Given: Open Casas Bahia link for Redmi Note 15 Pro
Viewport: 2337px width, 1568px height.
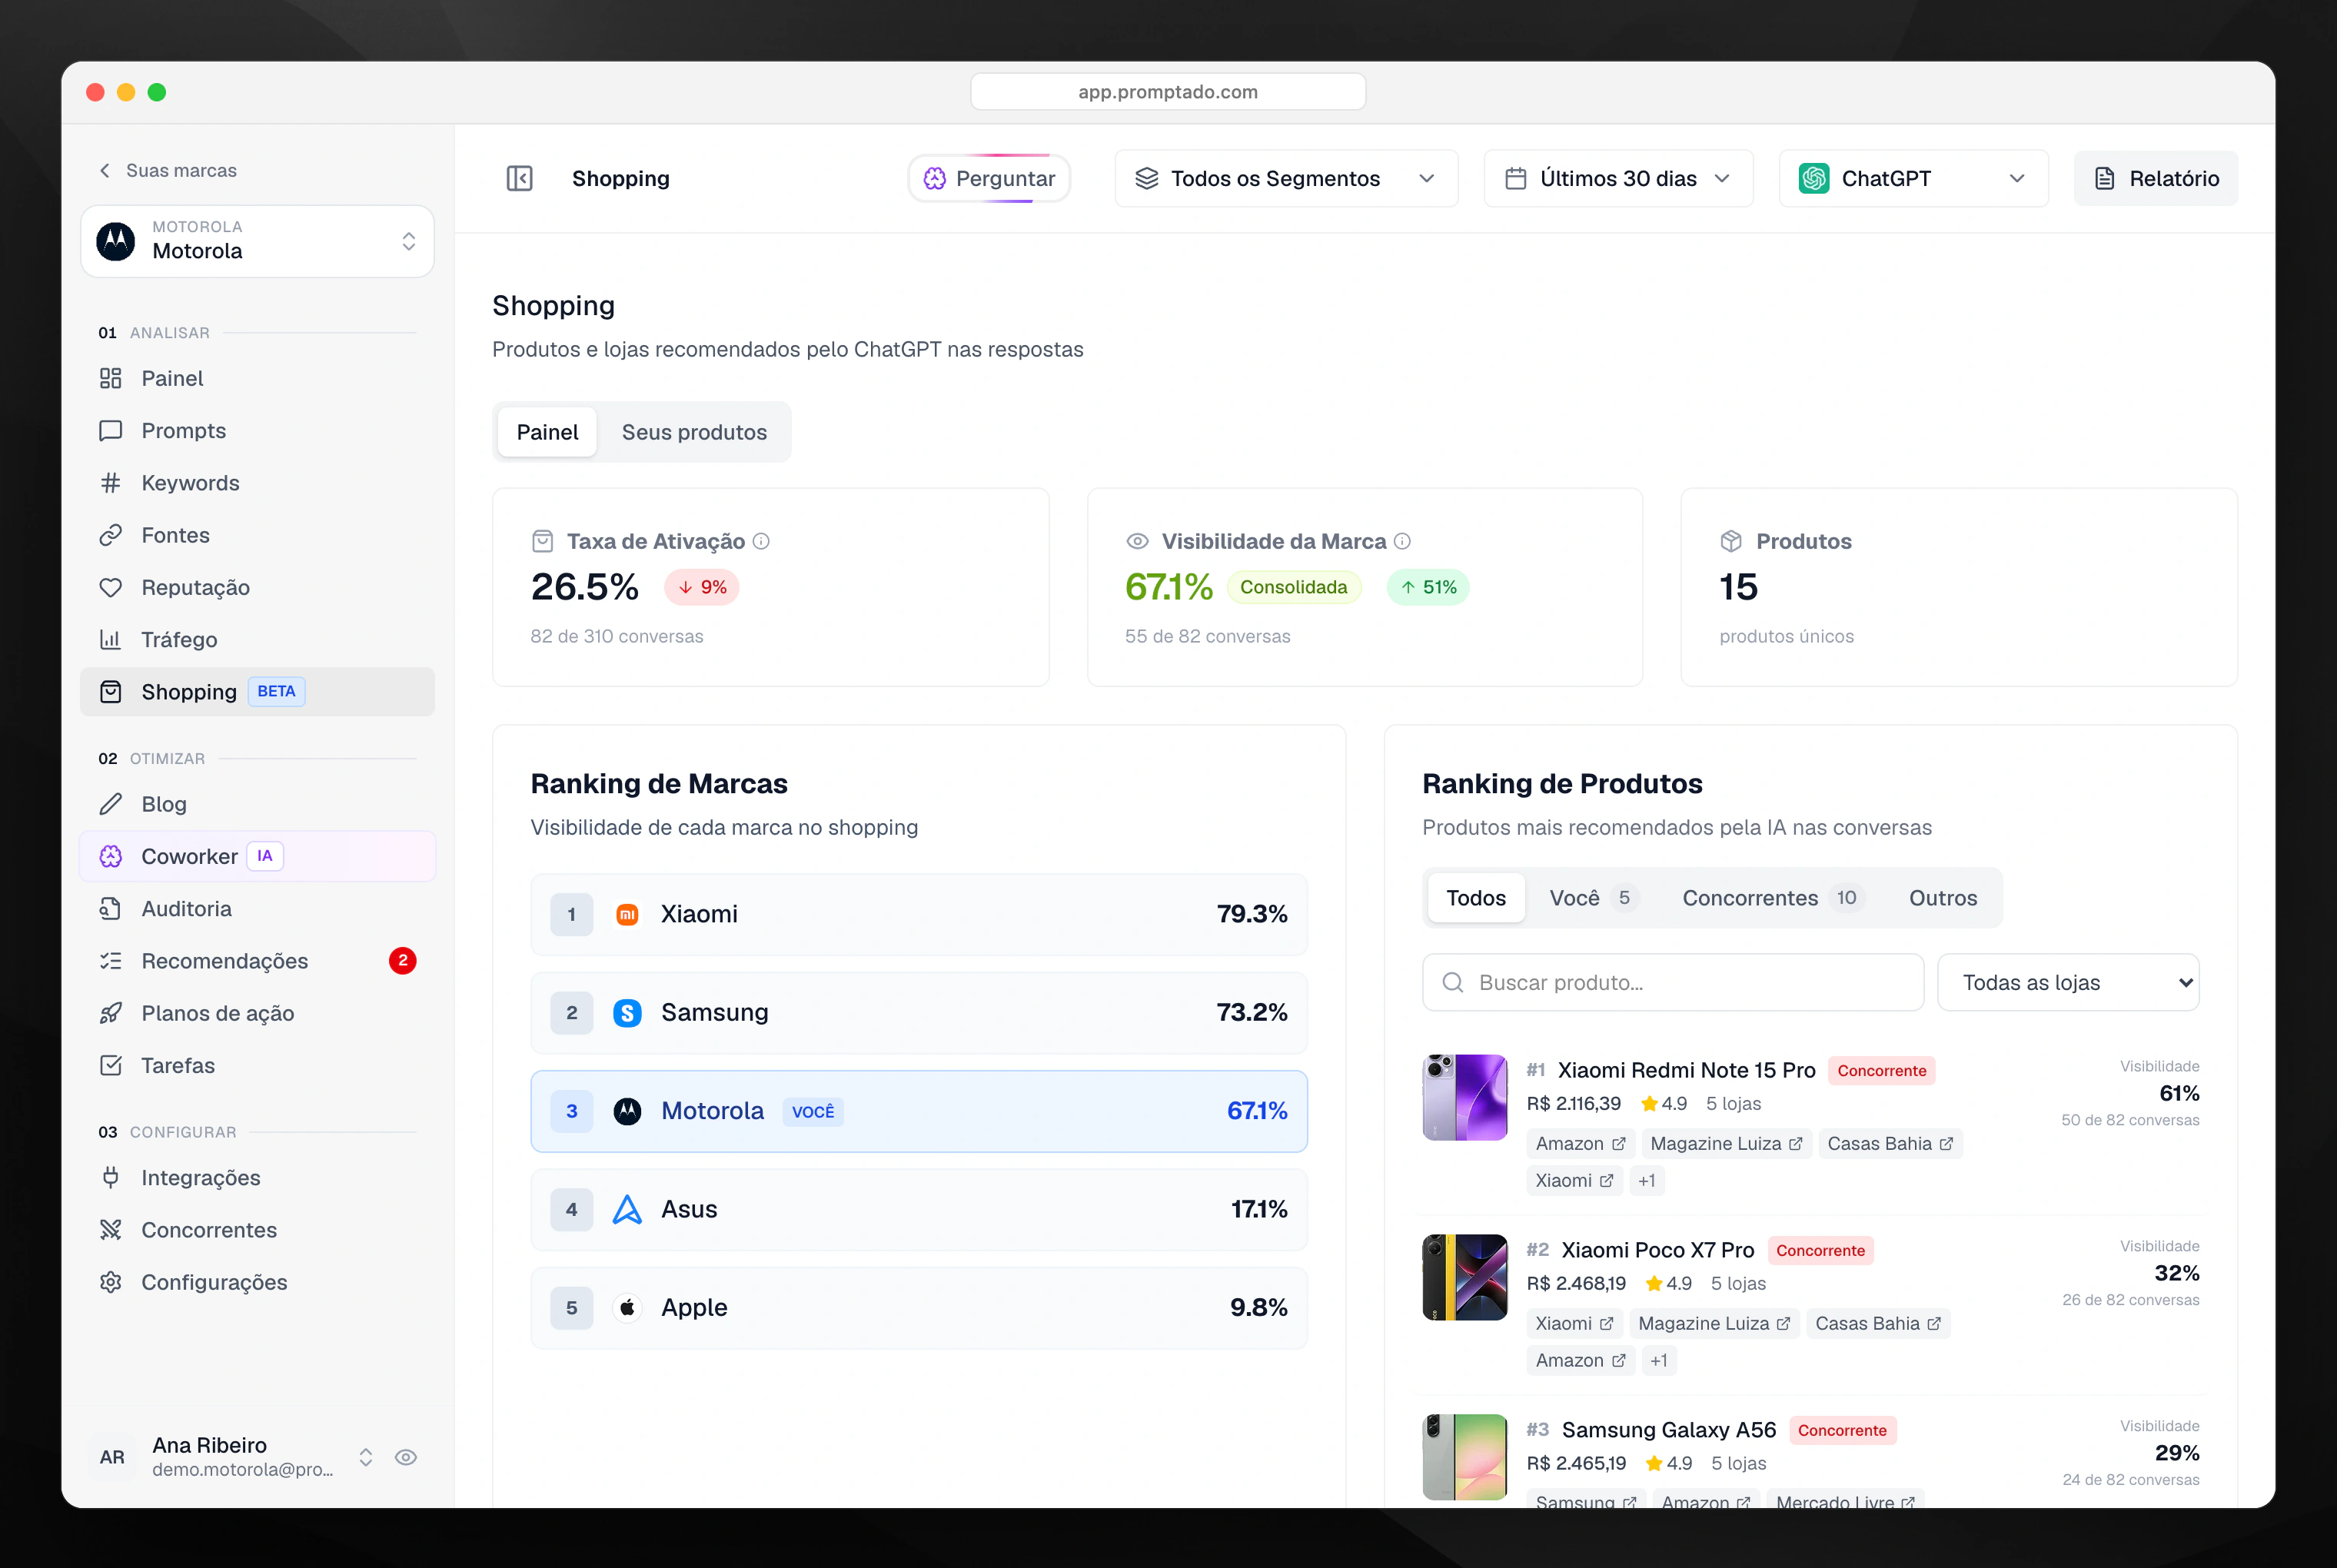Looking at the screenshot, I should [x=1890, y=1143].
